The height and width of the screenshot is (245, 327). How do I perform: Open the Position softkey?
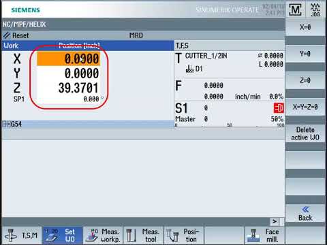[x=184, y=235]
